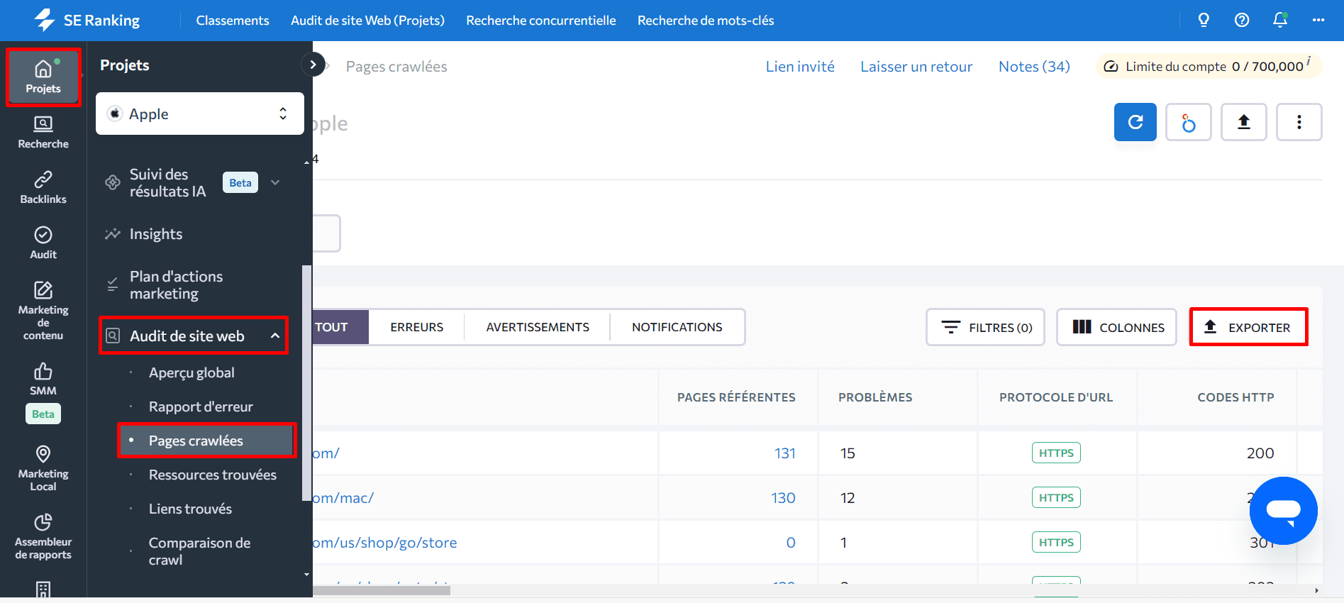
Task: Open Assembleur de rapports section
Action: click(x=43, y=537)
